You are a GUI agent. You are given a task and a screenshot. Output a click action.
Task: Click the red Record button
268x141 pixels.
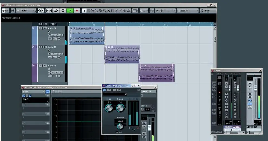click(x=77, y=10)
